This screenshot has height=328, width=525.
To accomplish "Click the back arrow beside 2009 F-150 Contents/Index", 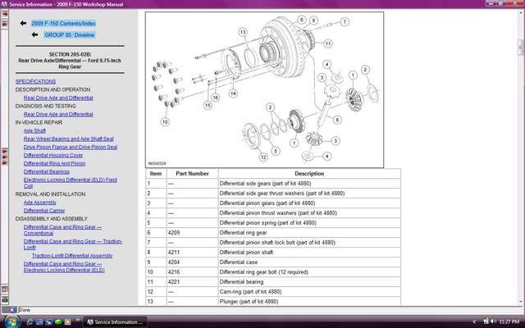I will click(23, 23).
